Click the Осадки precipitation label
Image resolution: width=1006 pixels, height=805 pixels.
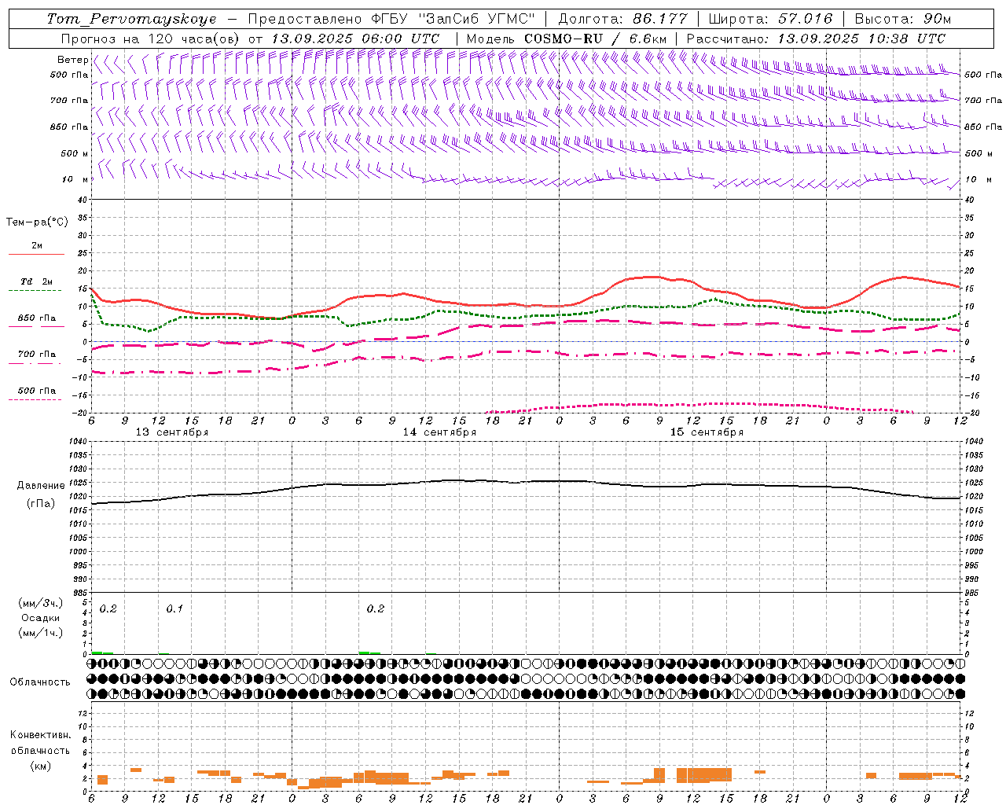(x=40, y=618)
